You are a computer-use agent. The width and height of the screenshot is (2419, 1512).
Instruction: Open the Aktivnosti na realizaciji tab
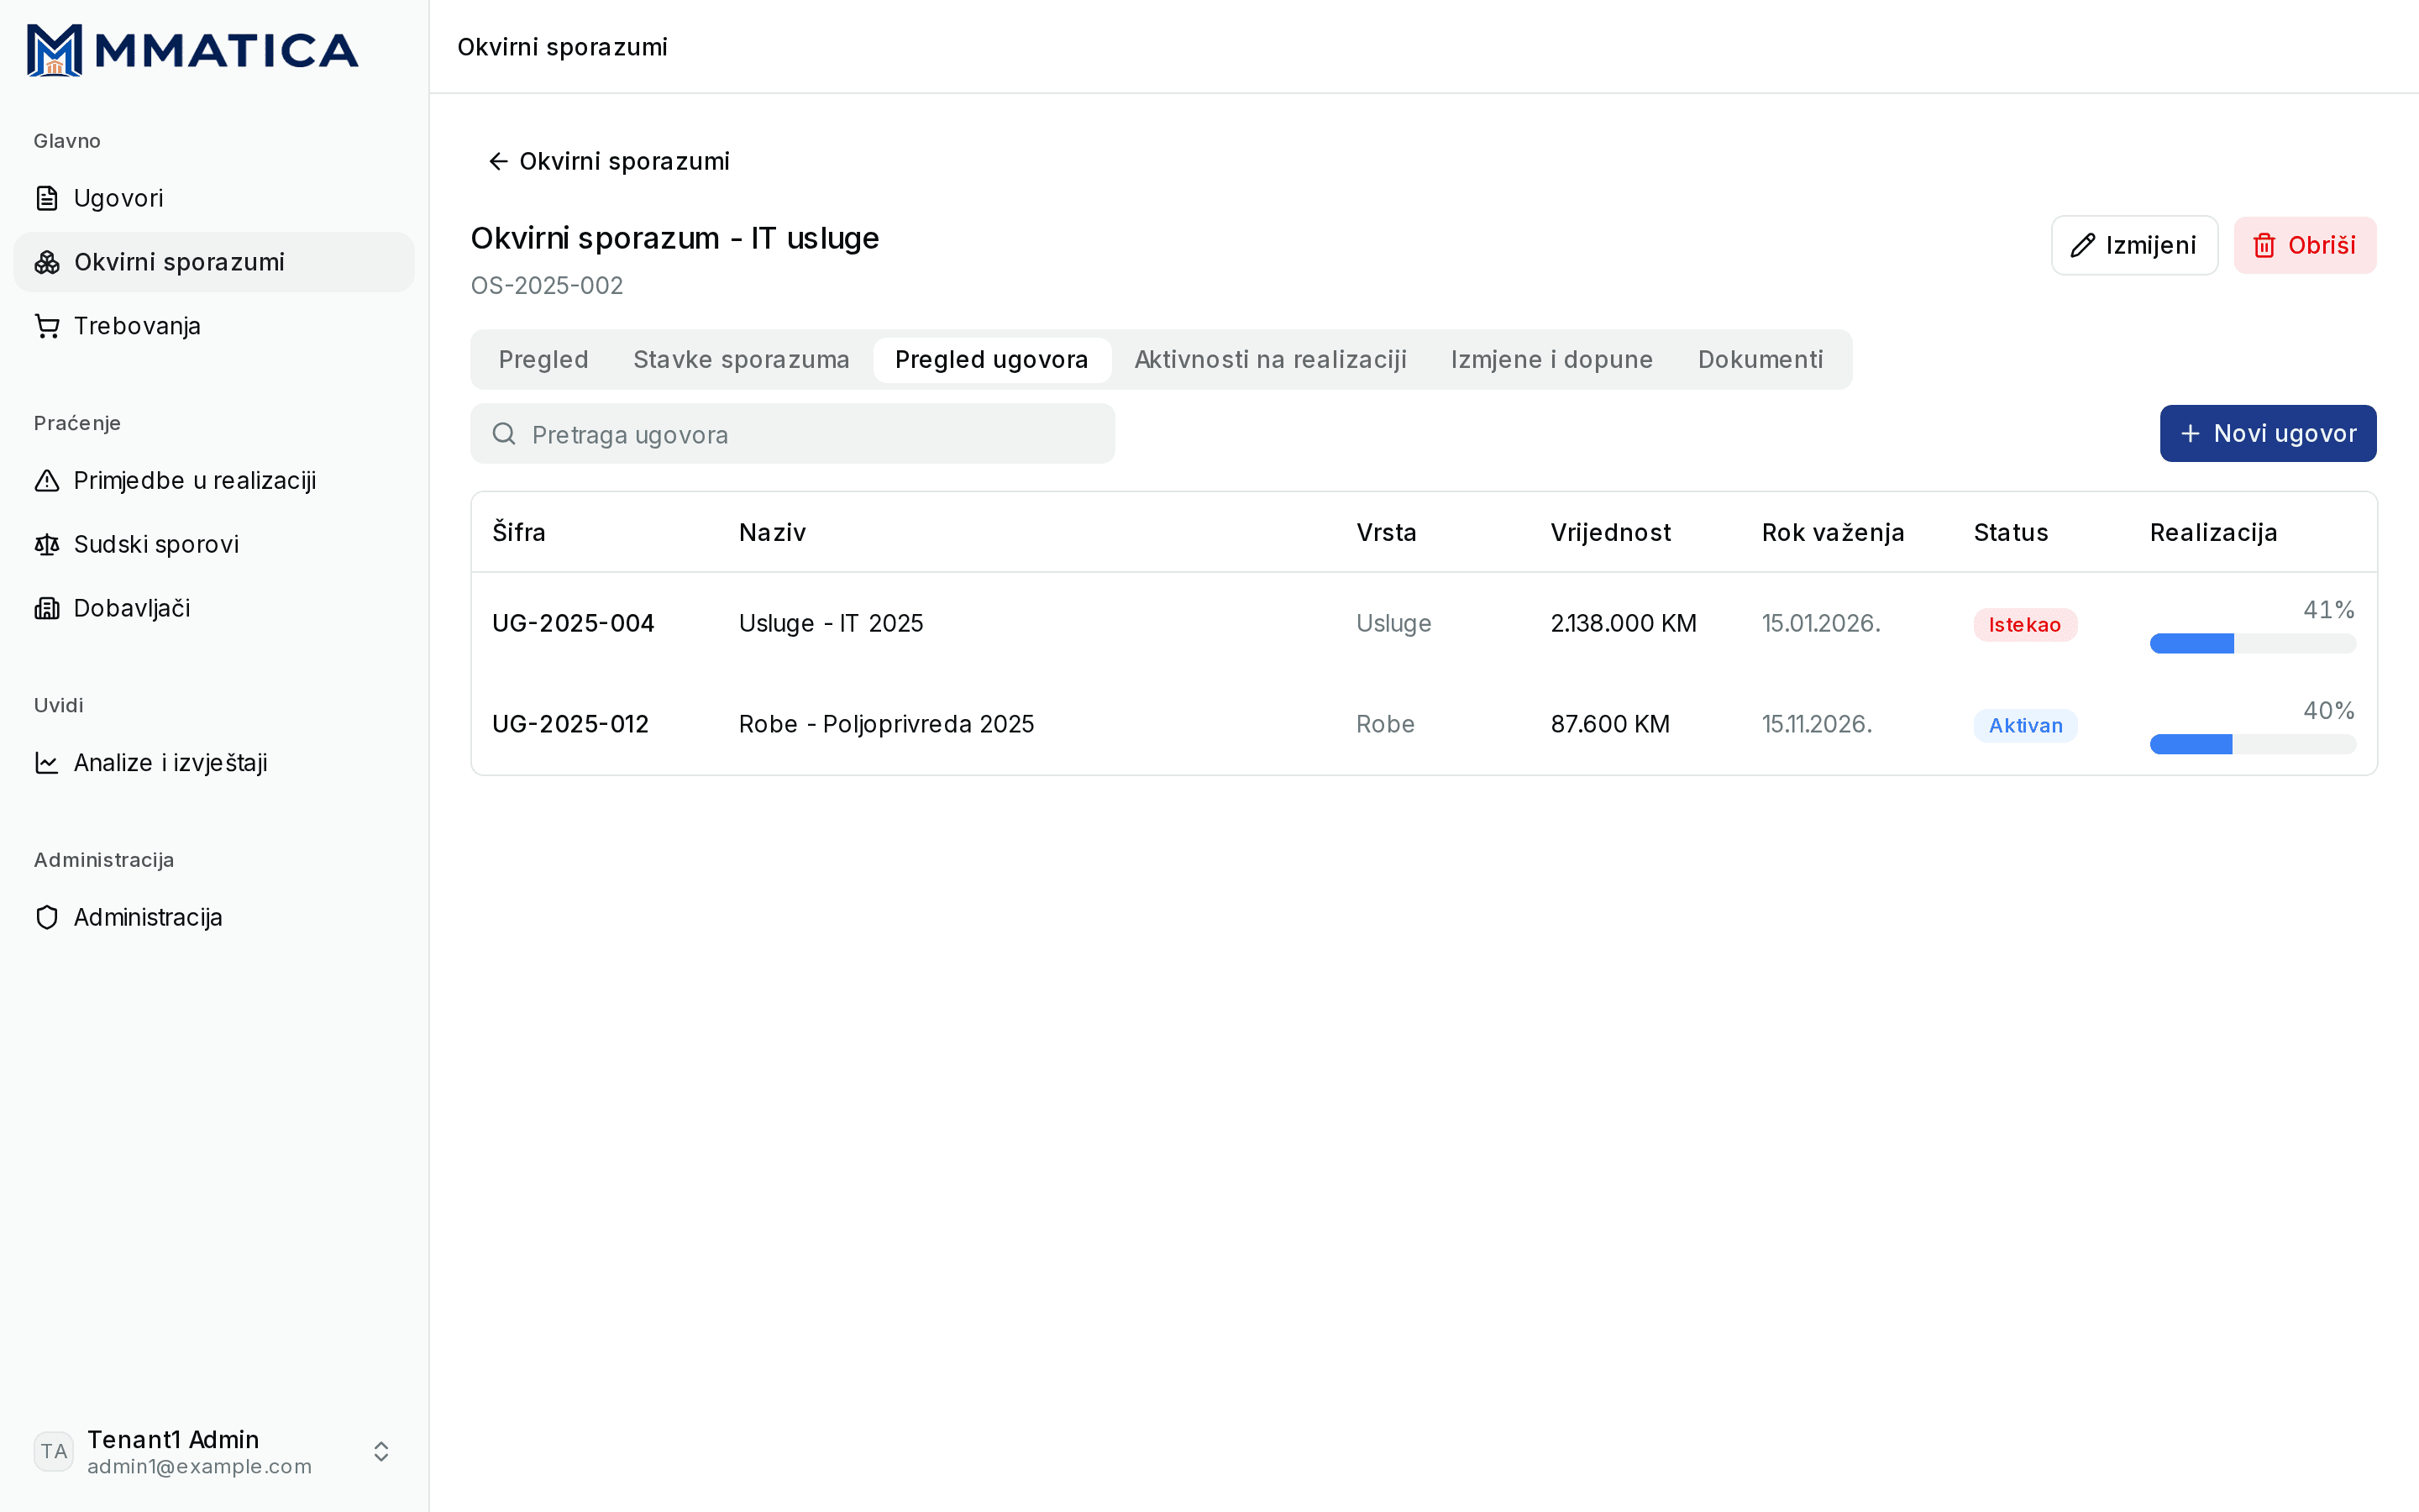1269,360
